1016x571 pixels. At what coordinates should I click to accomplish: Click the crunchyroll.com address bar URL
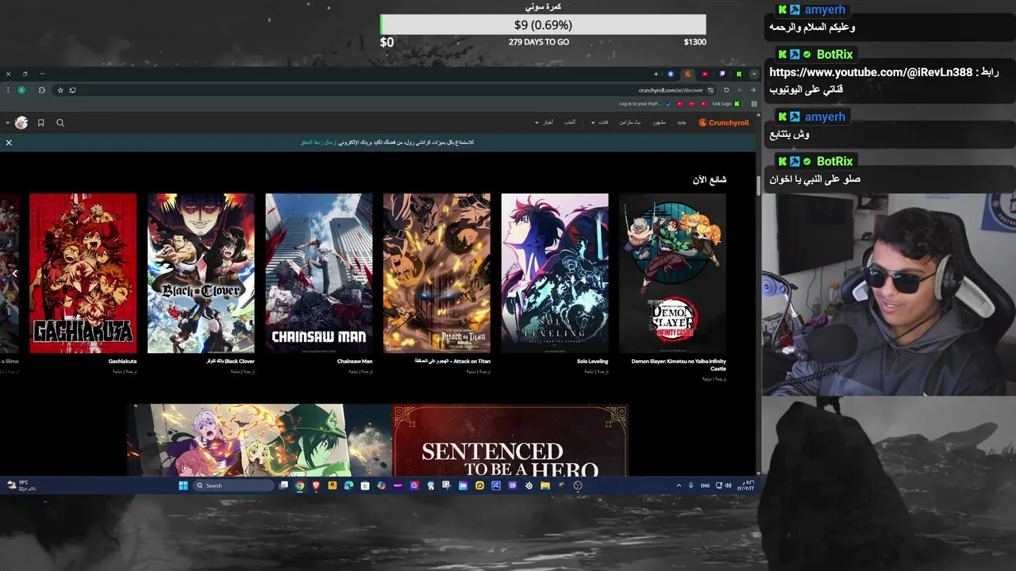(671, 90)
